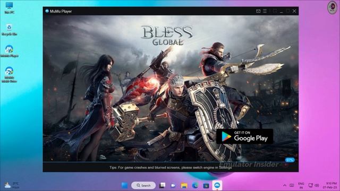Click the round avatar badge on the desktop
The image size is (340, 191).
pyautogui.click(x=332, y=7)
